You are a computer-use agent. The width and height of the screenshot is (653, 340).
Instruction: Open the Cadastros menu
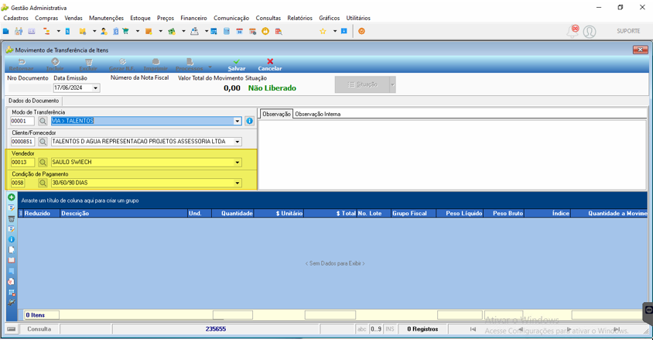[15, 18]
